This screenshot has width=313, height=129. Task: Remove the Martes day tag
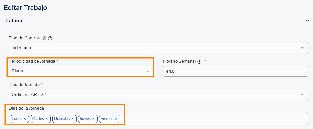coord(46,119)
